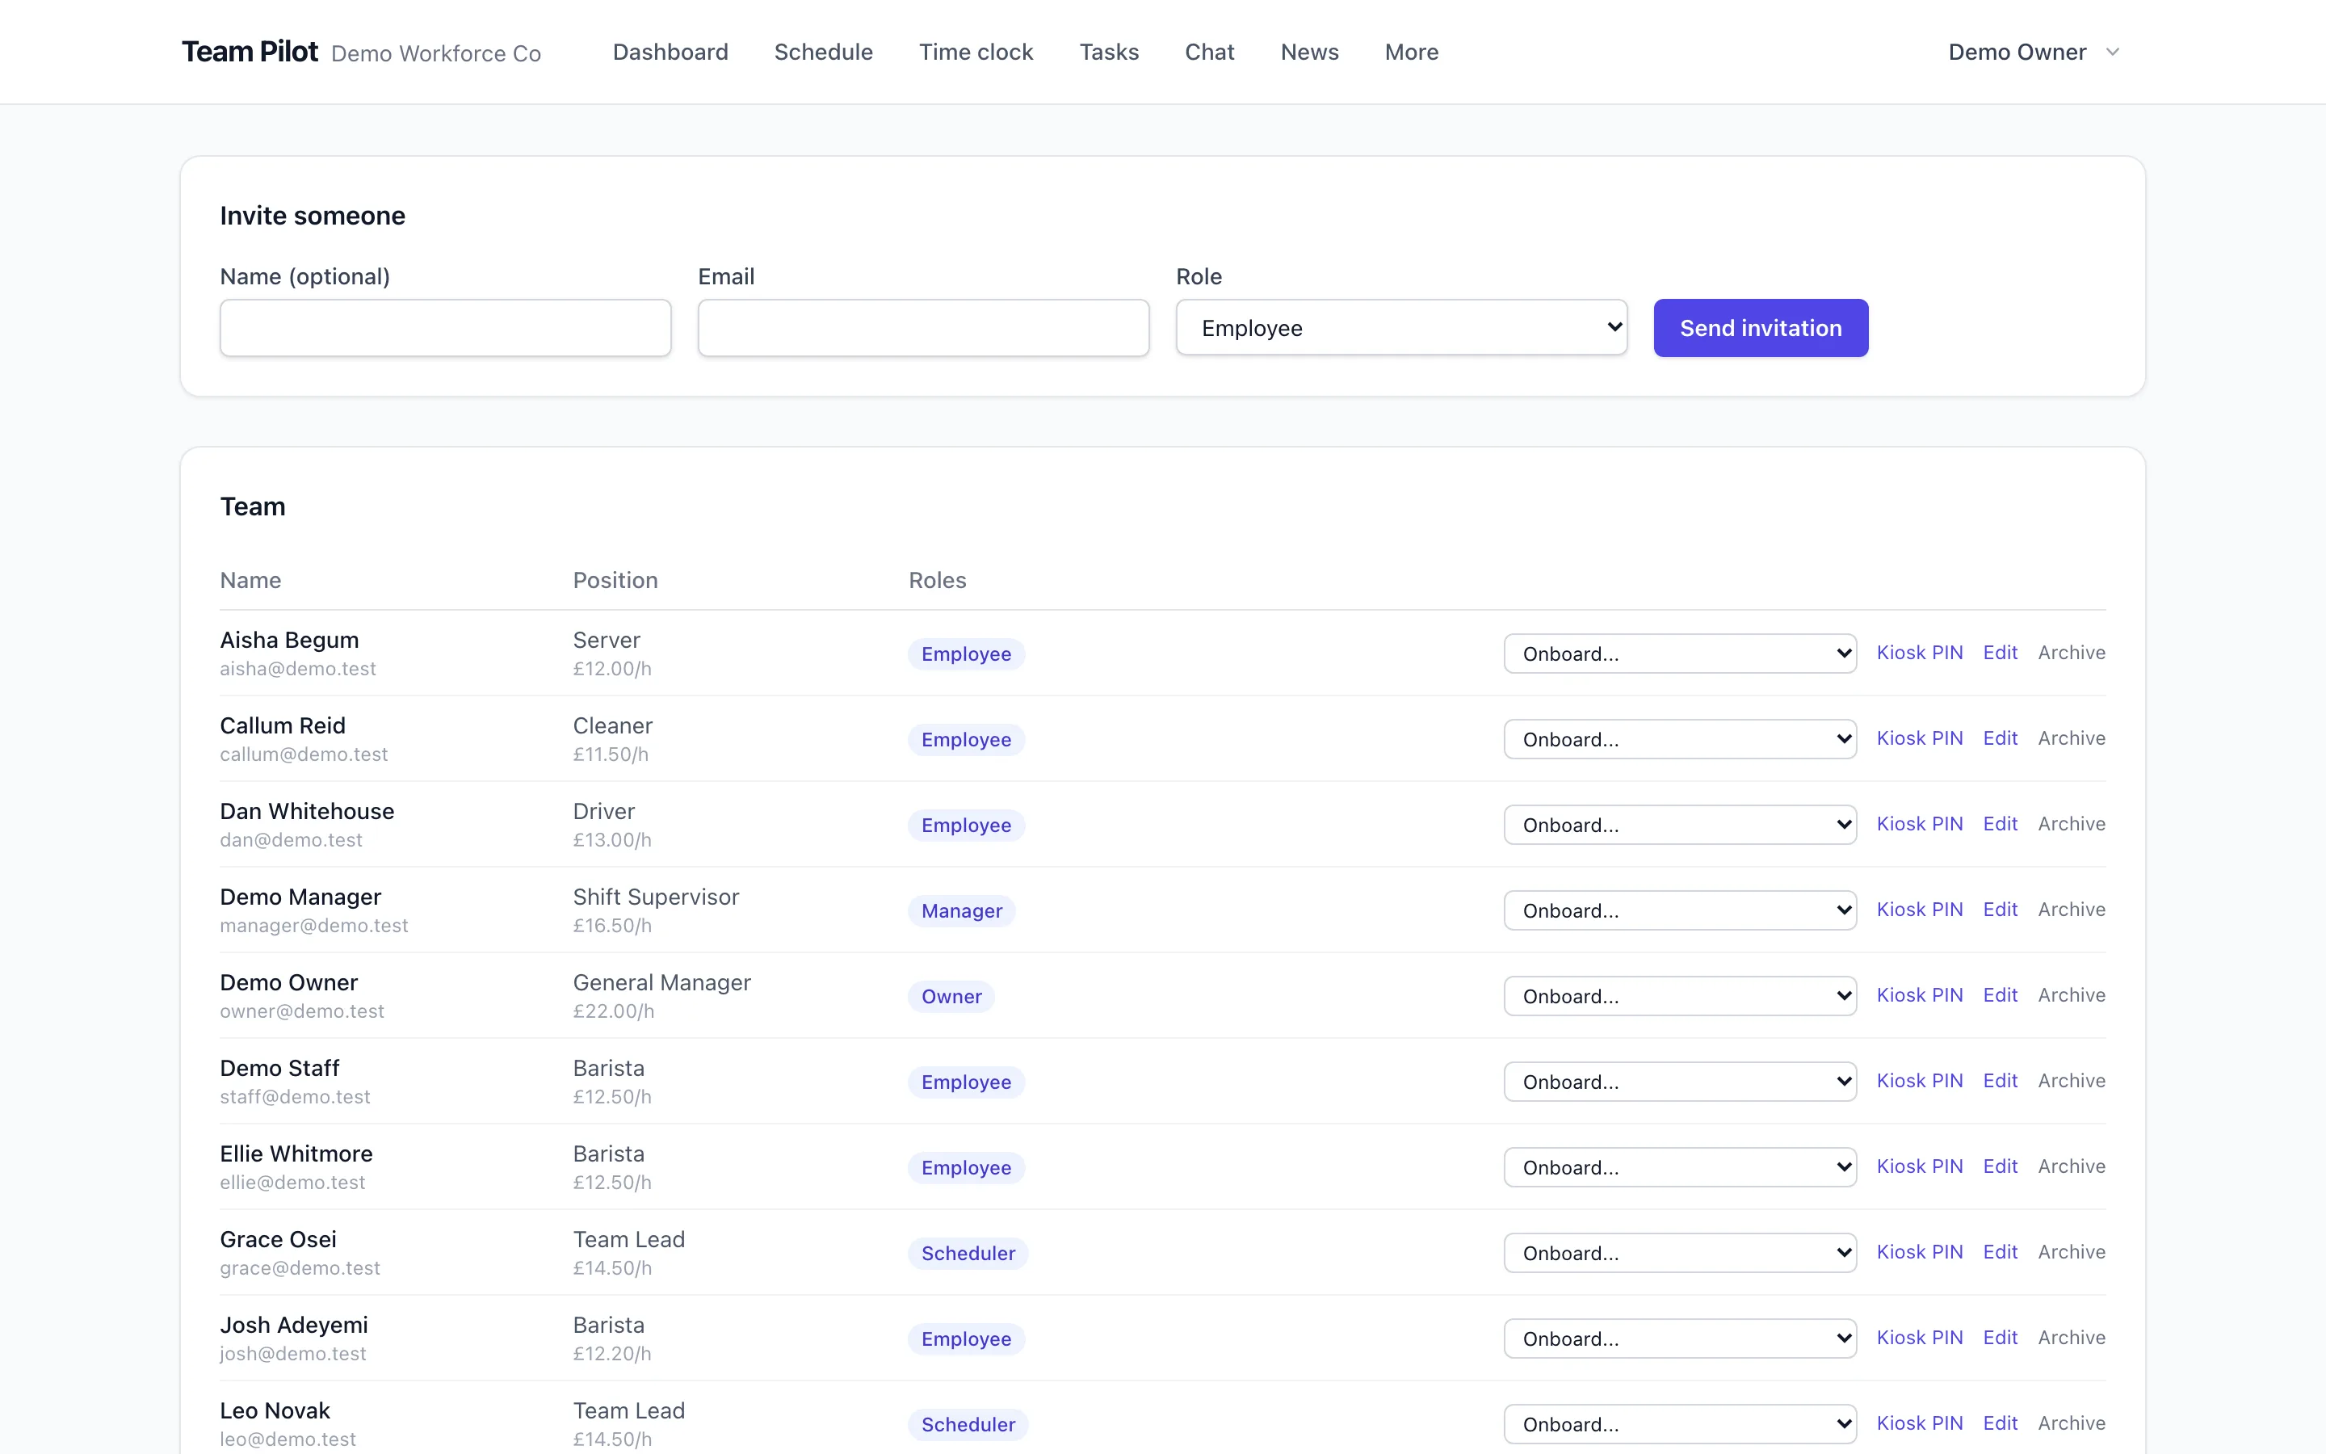Send the invitation

point(1760,328)
